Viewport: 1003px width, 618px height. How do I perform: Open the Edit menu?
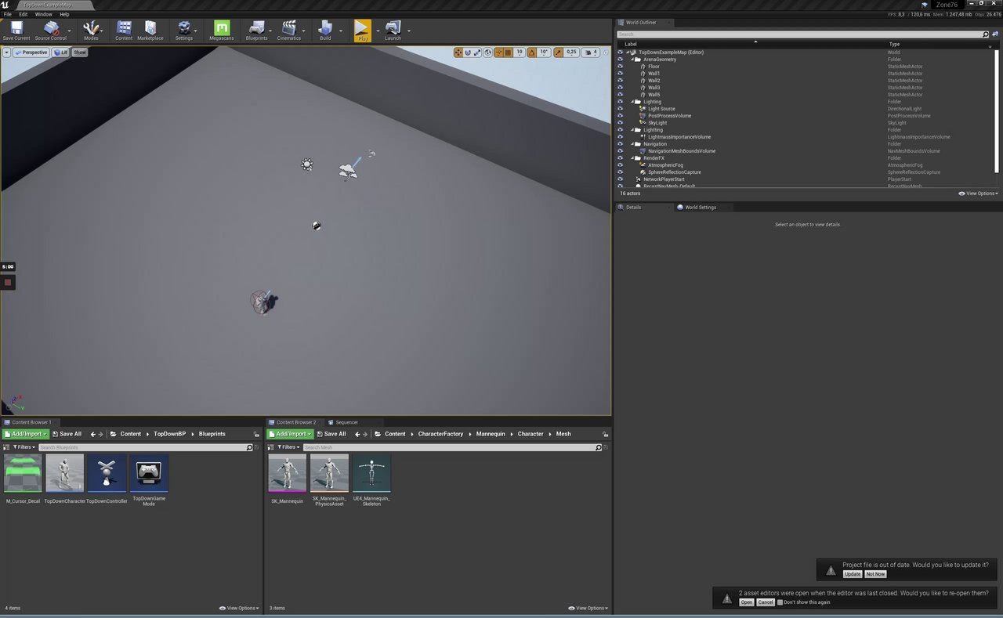coord(24,14)
